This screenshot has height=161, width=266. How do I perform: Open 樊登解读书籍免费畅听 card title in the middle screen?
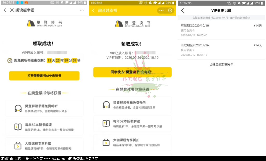[x=129, y=103]
